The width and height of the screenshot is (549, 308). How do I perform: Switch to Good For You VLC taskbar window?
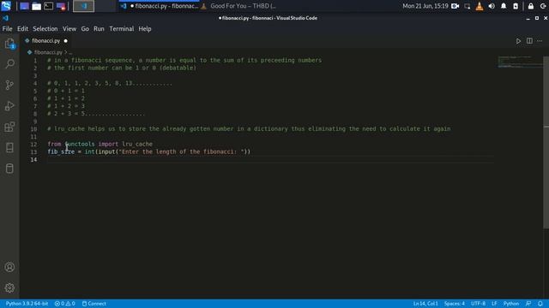coord(238,6)
